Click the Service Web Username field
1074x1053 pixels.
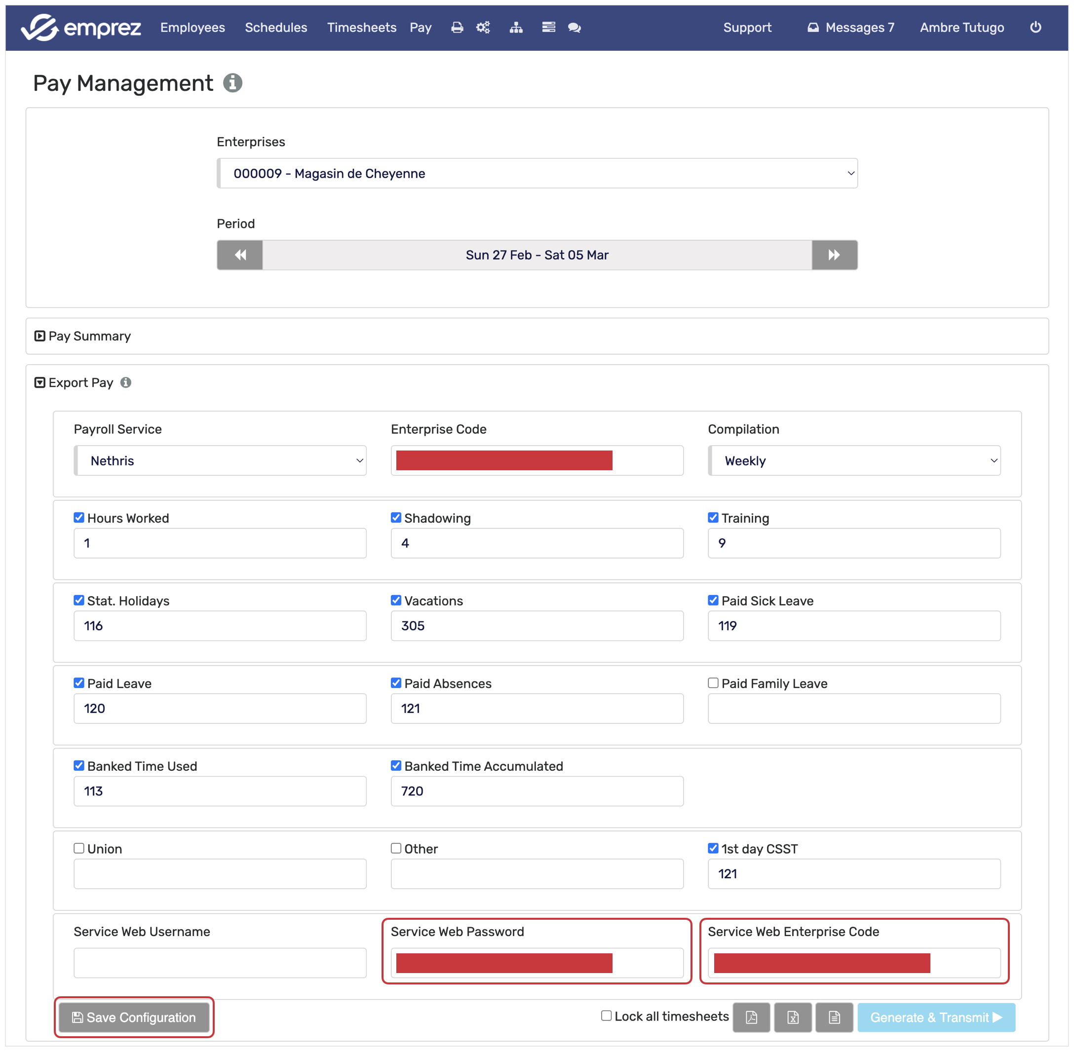[x=220, y=963]
